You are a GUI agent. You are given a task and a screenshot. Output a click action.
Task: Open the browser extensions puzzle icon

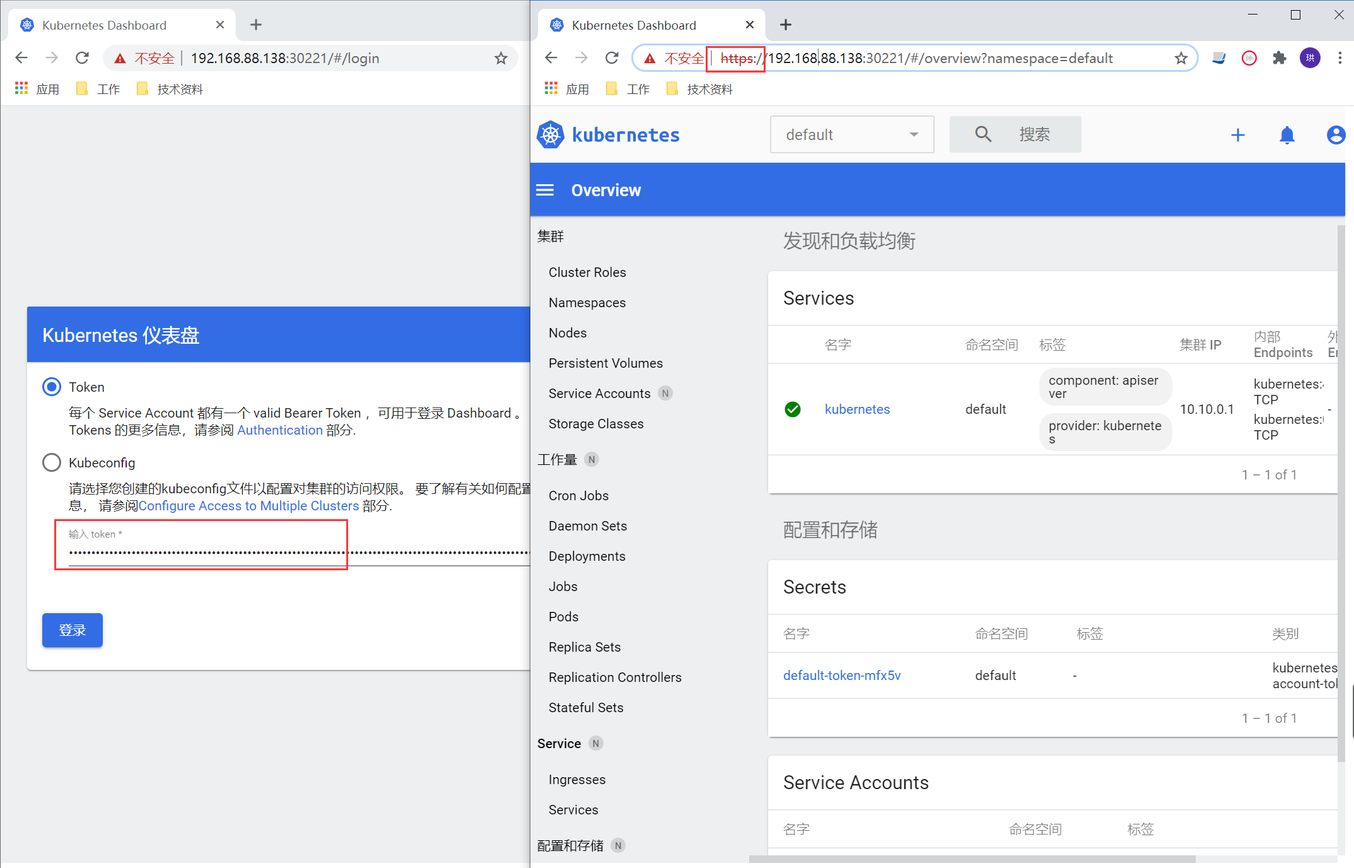point(1279,59)
